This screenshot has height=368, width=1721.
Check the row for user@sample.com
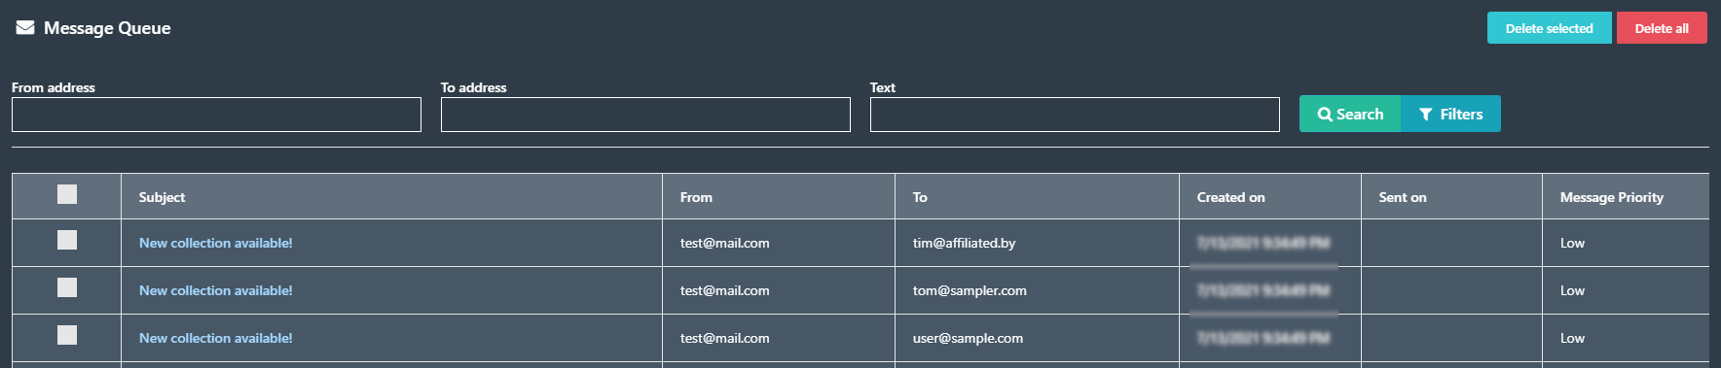point(67,335)
